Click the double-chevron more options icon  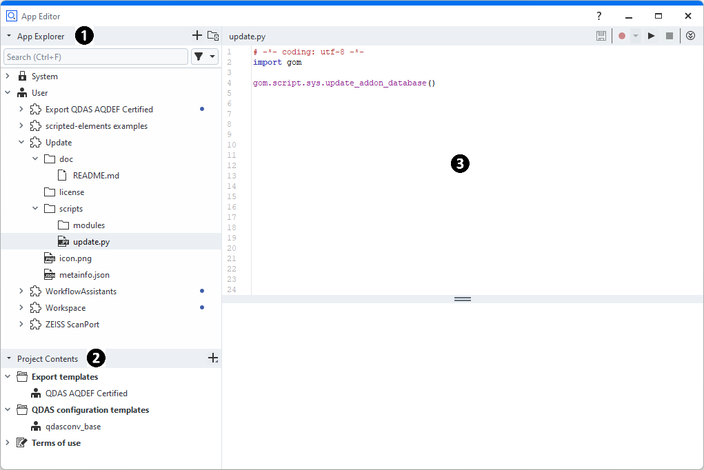690,36
